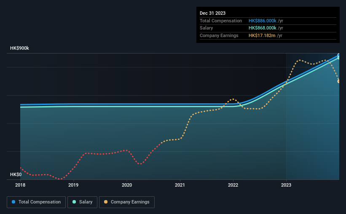The image size is (346, 214).
Task: Toggle the Salary legend button
Action: click(x=82, y=202)
